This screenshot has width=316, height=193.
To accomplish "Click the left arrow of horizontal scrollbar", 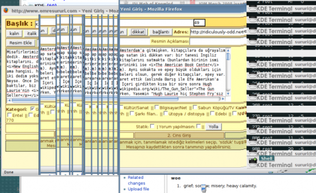I will [x=9, y=100].
